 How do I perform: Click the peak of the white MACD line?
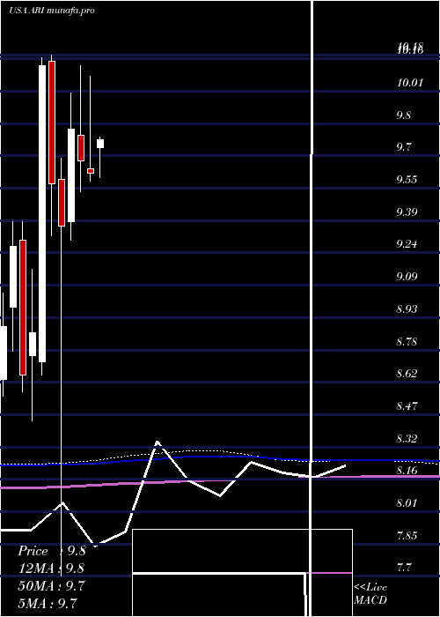158,442
